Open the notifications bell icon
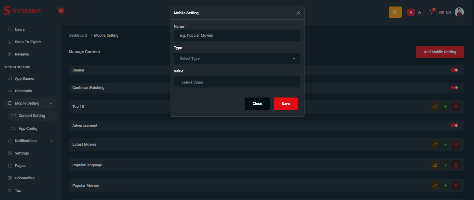474x200 pixels. (x=431, y=12)
